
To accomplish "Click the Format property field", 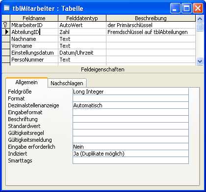I will [130, 98].
